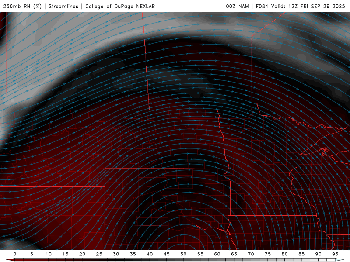Click 'College of DuPage NEXLAB' text

click(120, 6)
